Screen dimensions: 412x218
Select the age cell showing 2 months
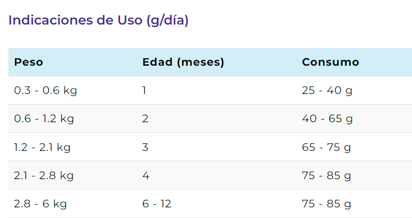(x=146, y=118)
